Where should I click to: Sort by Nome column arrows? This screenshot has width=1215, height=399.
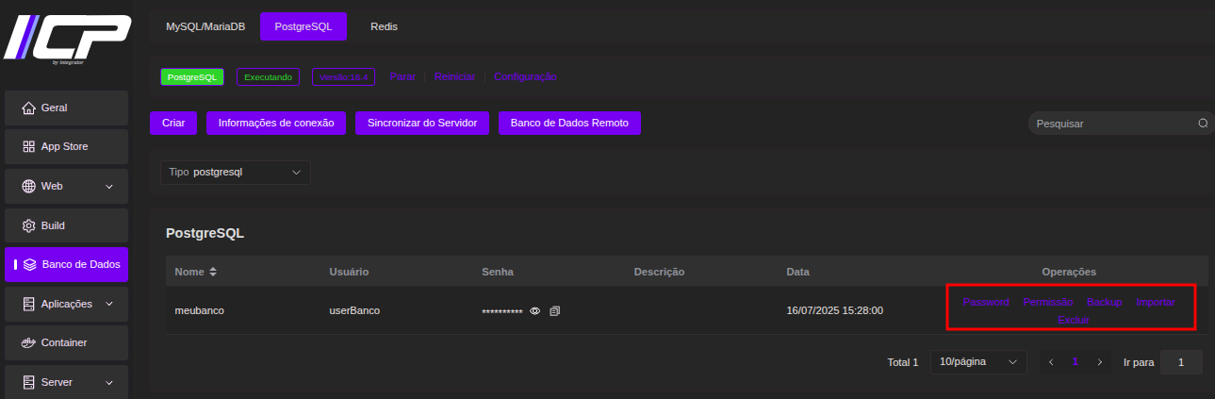[213, 272]
